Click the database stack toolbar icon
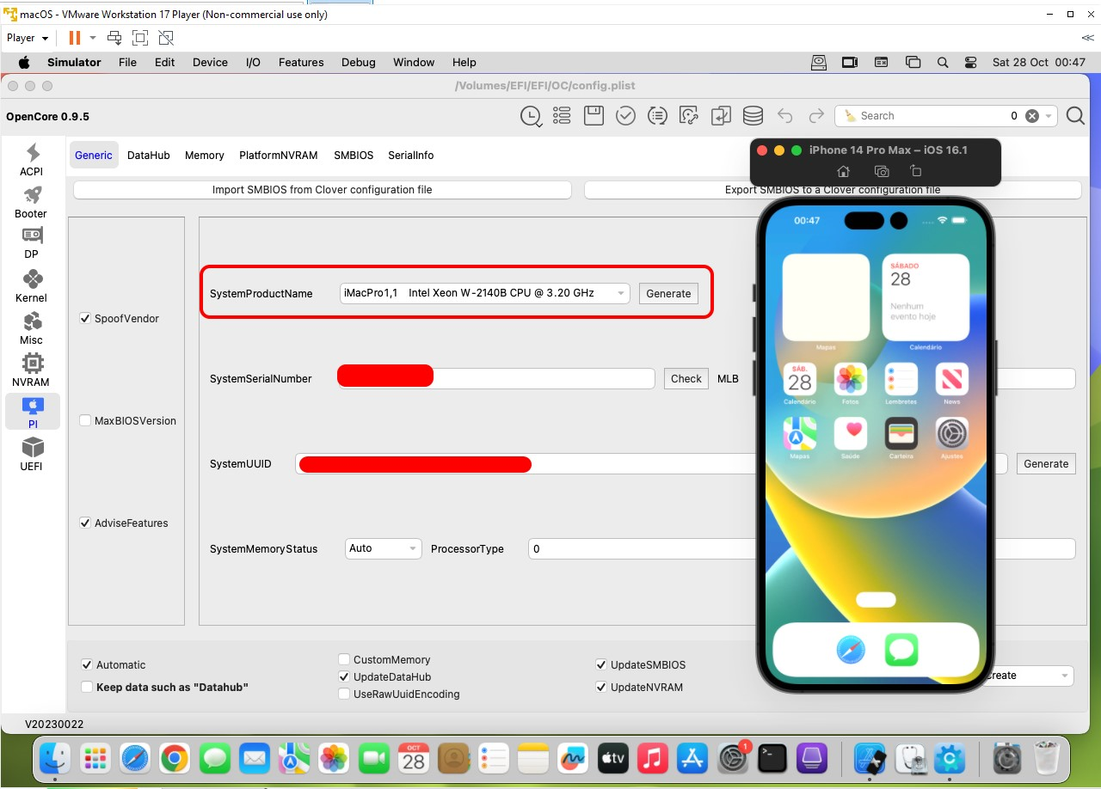Image resolution: width=1101 pixels, height=789 pixels. coord(753,116)
